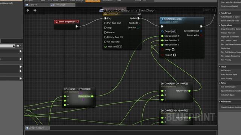This screenshot has height=135, width=241.
Task: Click SetActorLocation's red Return Value pin
Action: [201, 35]
